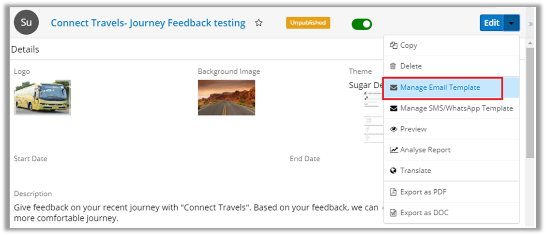The image size is (546, 235).
Task: Choose Export as DOC from menu
Action: (424, 213)
